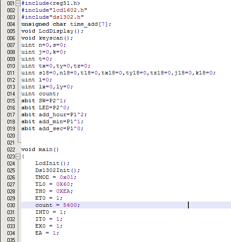The image size is (231, 242).
Task: Collapse the main function fold at line 023
Action: point(18,157)
